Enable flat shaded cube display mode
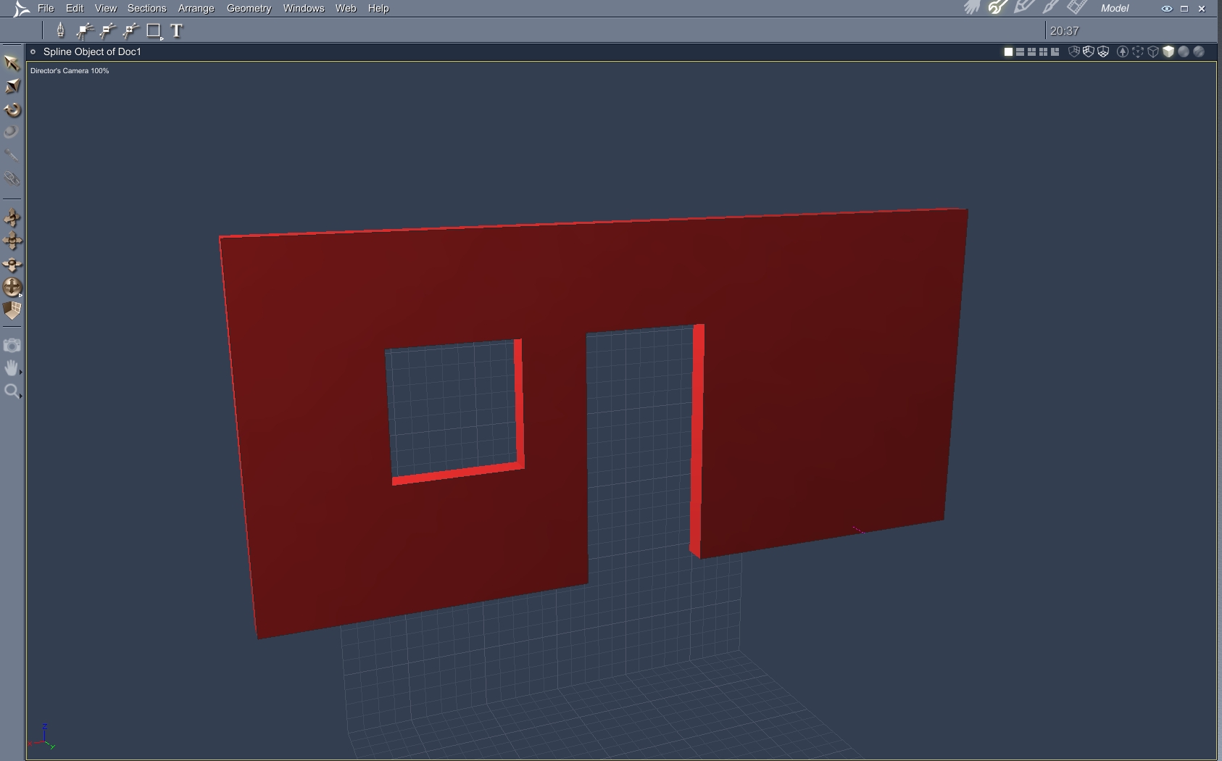 [1168, 51]
